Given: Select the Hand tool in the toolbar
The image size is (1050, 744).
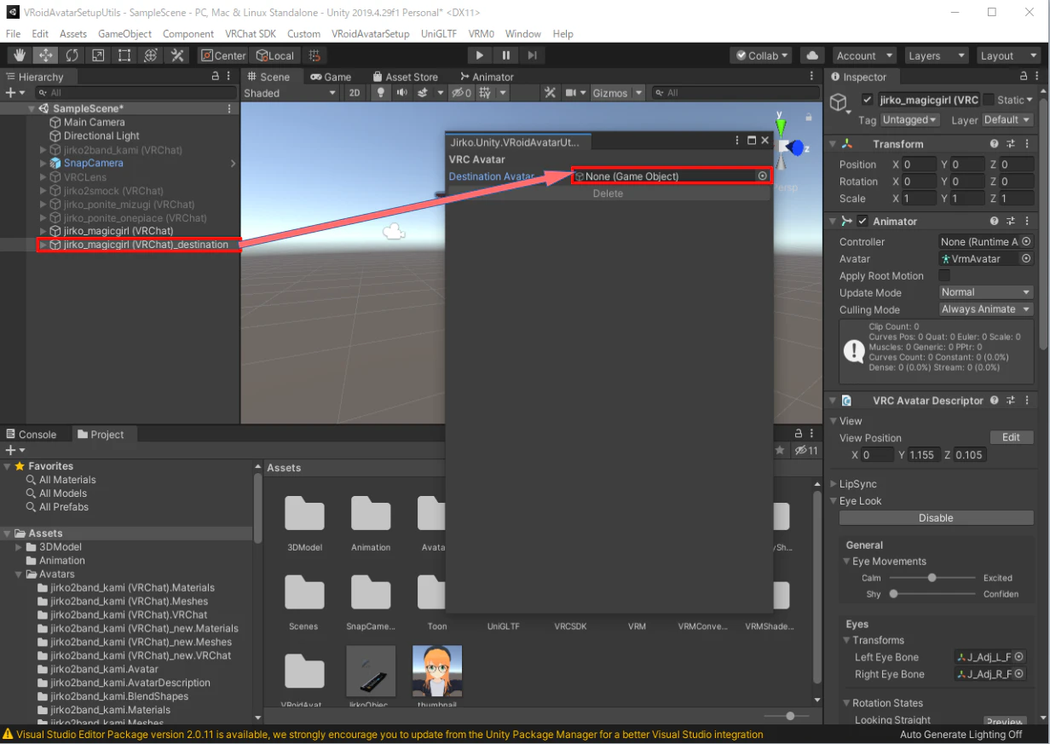Looking at the screenshot, I should pos(20,55).
